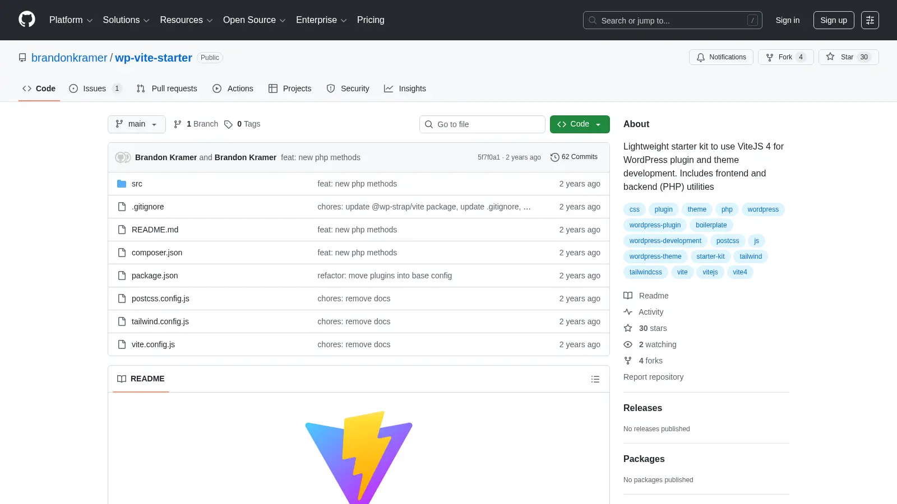This screenshot has height=504, width=897.
Task: Click the Star icon
Action: point(830,57)
